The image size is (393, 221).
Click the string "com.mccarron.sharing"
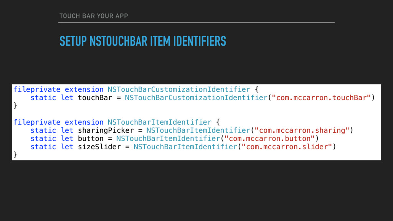tap(302, 130)
